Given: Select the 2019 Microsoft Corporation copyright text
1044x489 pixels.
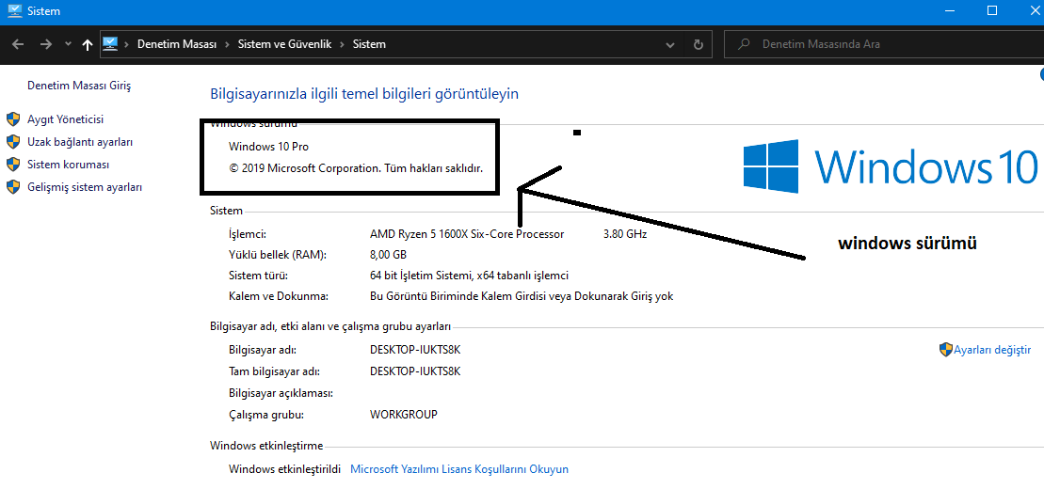Looking at the screenshot, I should pos(356,168).
